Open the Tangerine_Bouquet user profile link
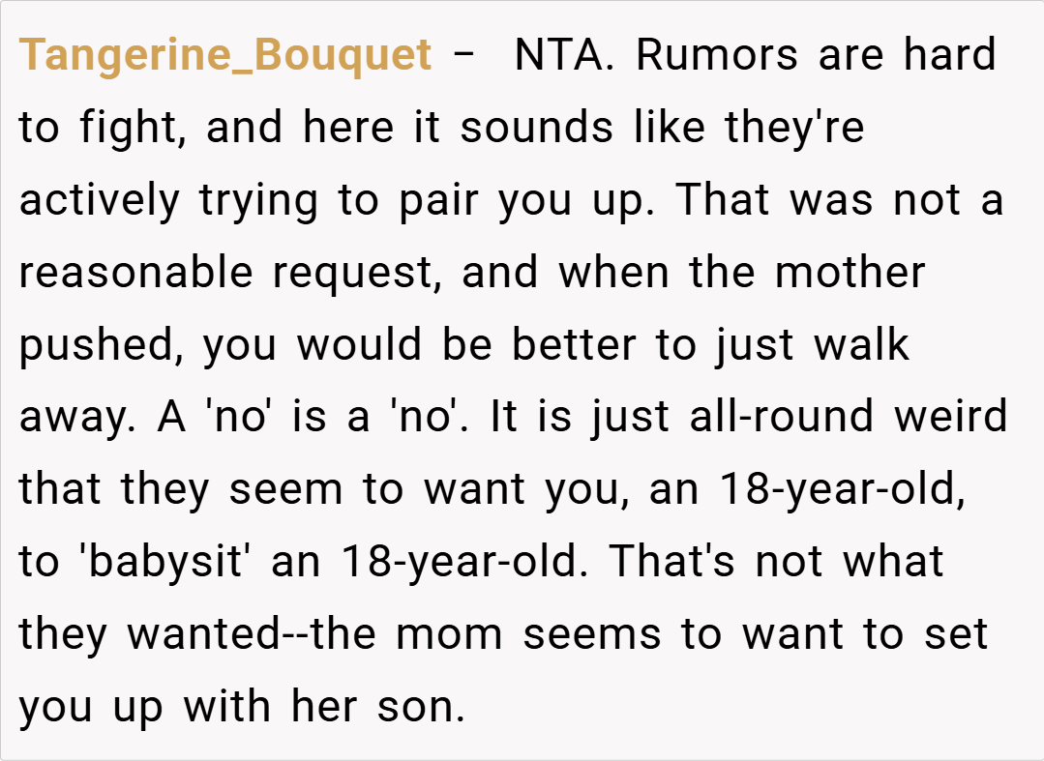1044x761 pixels. click(225, 55)
